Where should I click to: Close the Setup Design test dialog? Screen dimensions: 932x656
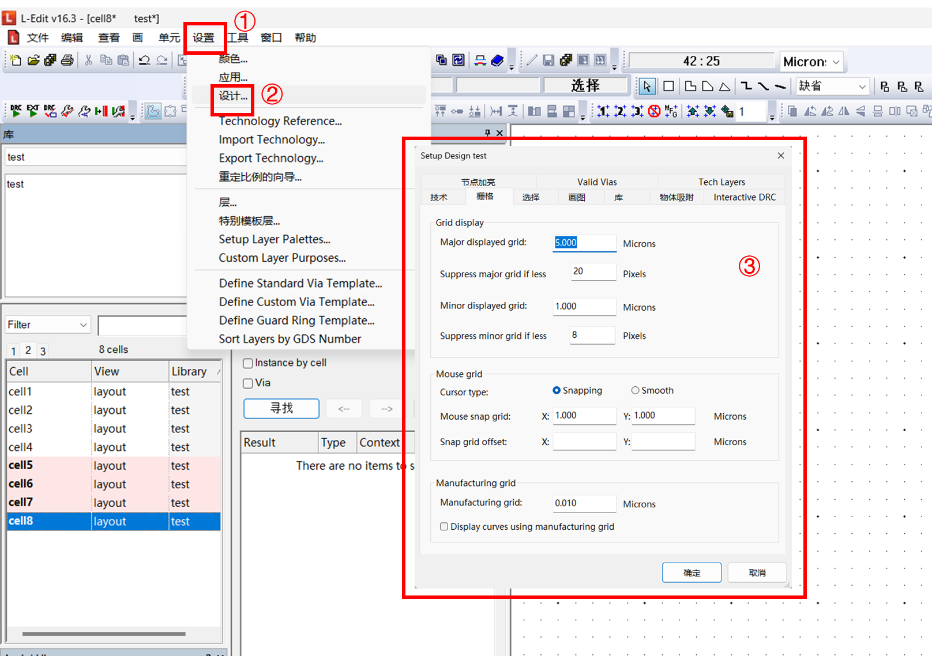coord(781,156)
